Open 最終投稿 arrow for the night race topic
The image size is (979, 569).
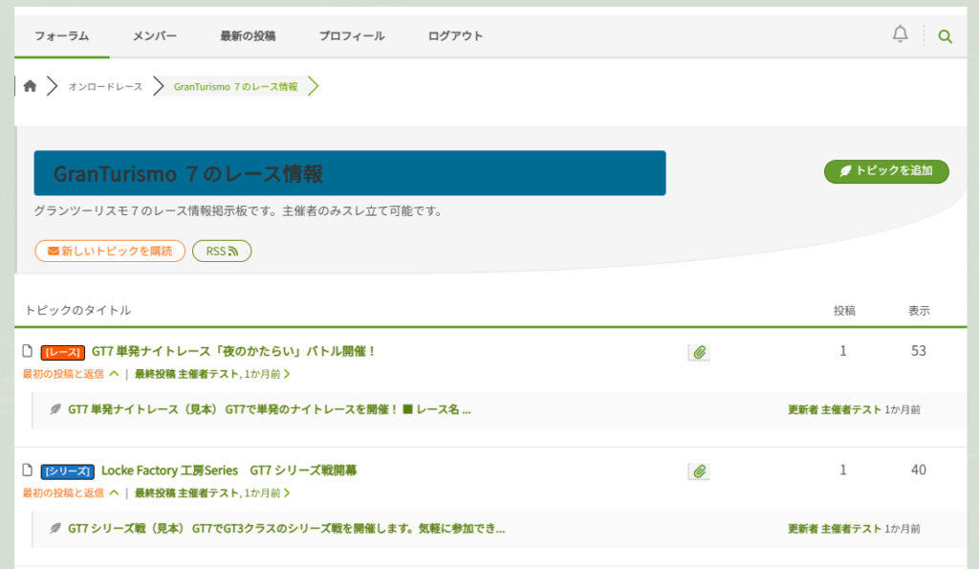[287, 374]
